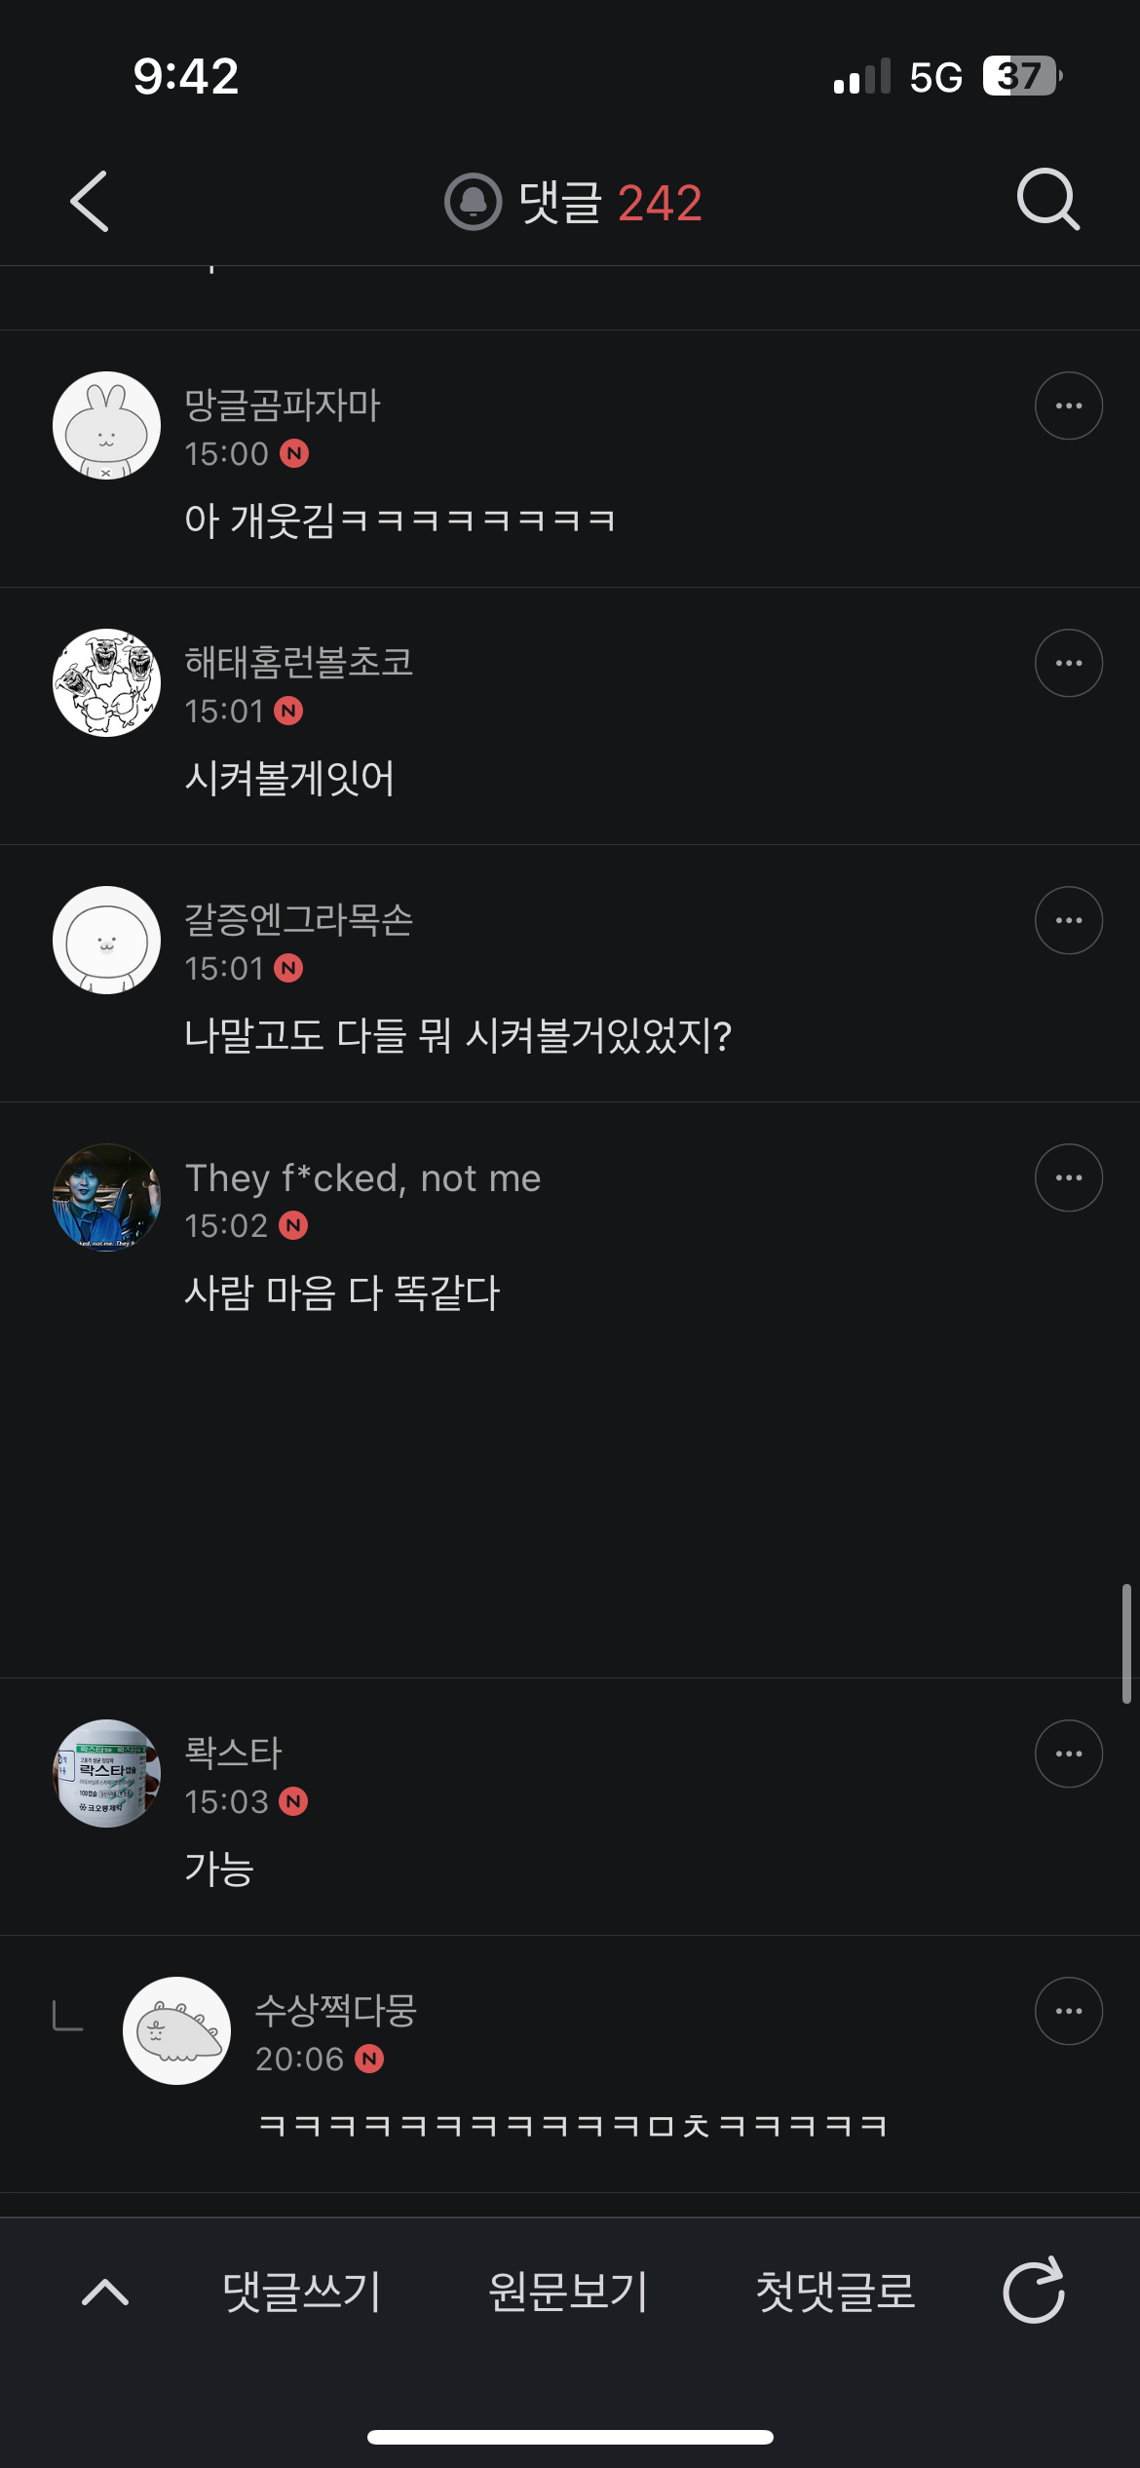Refresh comments with the reload icon
This screenshot has height=2468, width=1140.
tap(1034, 2291)
